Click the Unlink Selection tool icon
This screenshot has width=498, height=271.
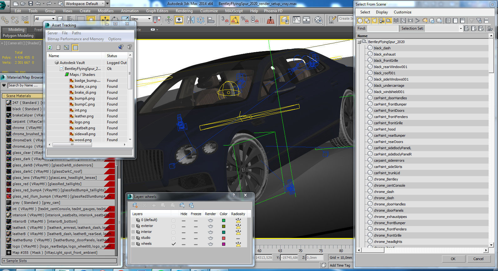15,20
